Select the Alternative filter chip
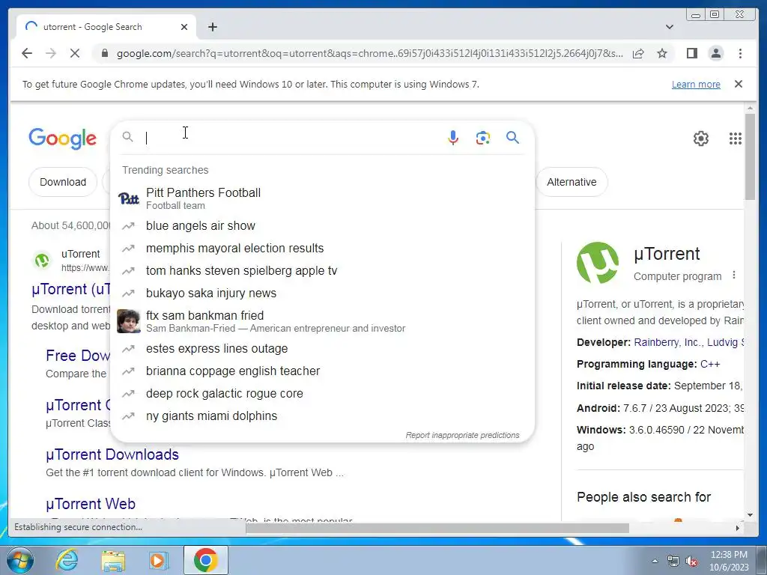Viewport: 767px width, 575px height. tap(572, 182)
